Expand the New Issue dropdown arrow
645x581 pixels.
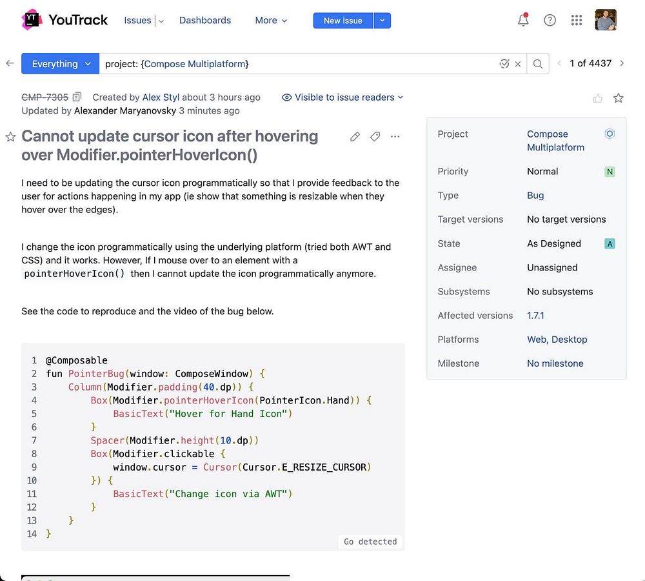point(382,21)
